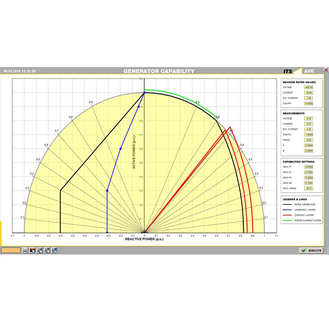Click the picture screenshot icon in bottom toolbar
The width and height of the screenshot is (329, 322).
pyautogui.click(x=32, y=250)
